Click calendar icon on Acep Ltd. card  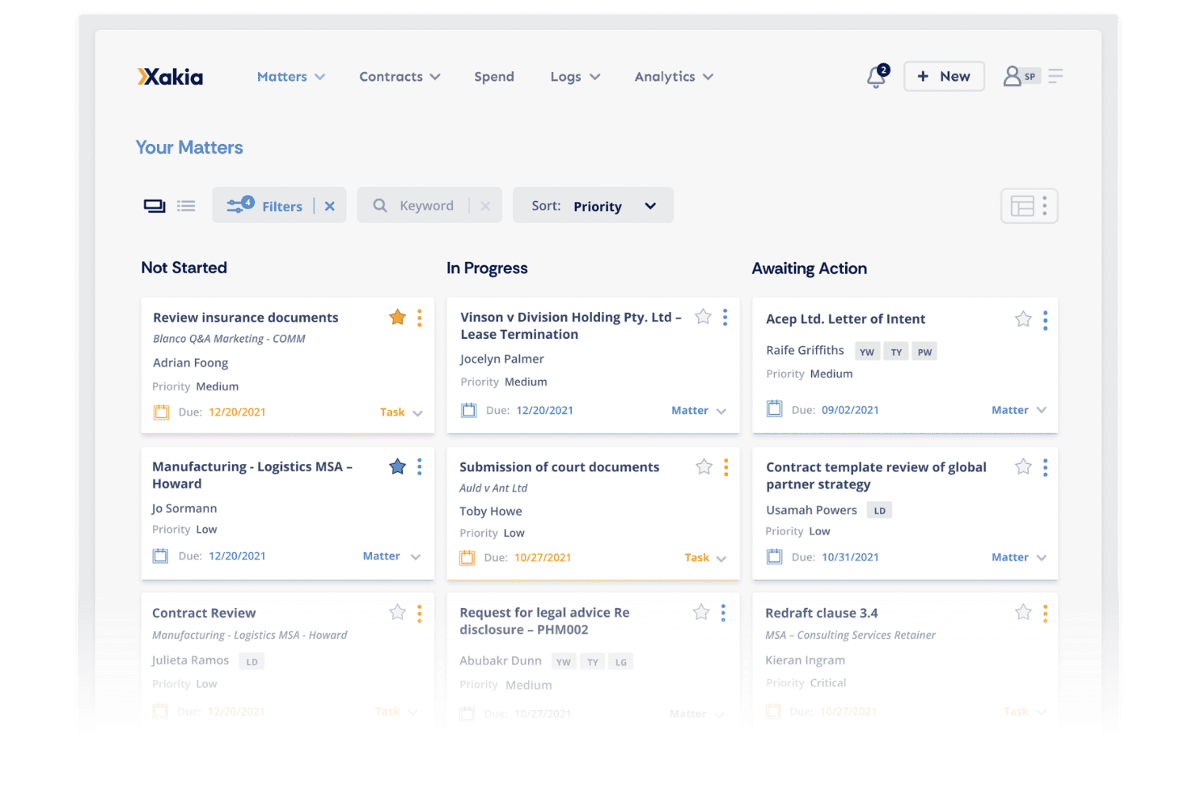click(x=774, y=409)
